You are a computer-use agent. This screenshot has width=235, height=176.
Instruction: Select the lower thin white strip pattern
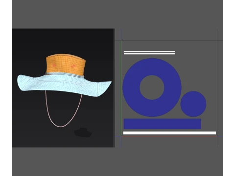coord(149,54)
